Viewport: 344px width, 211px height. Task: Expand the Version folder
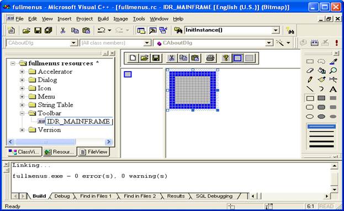22,130
